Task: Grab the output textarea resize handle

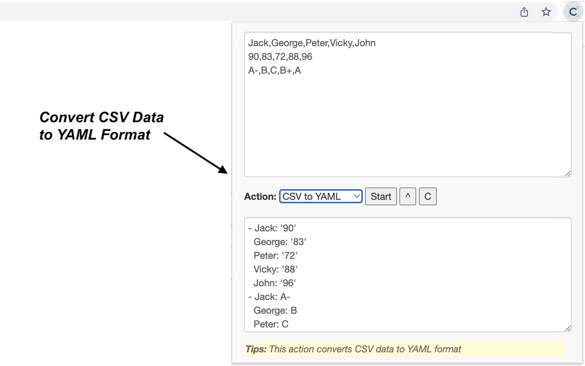Action: tap(568, 328)
